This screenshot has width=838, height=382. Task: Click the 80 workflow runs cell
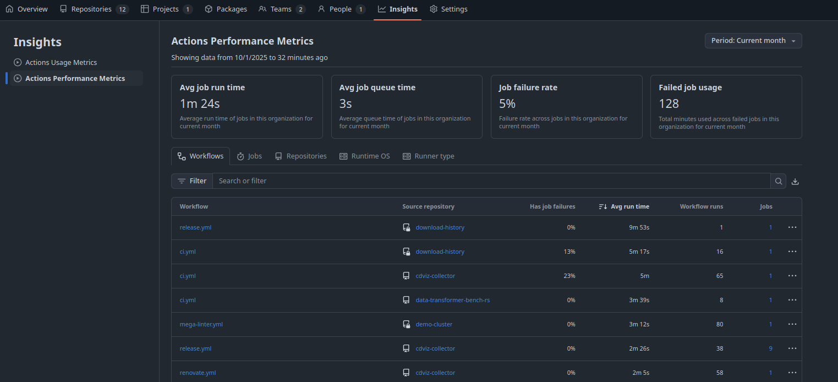point(720,324)
